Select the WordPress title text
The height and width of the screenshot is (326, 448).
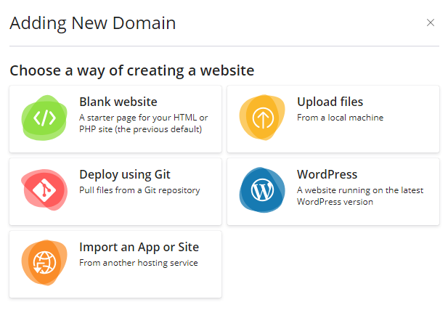(x=327, y=174)
